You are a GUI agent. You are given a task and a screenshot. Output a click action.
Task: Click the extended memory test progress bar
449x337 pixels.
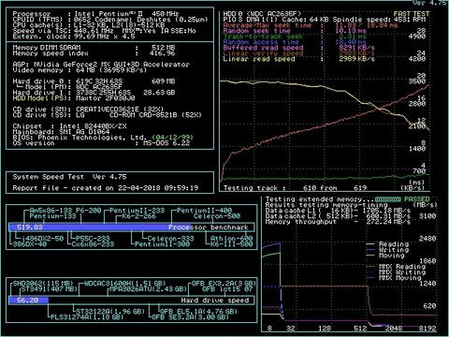click(x=387, y=199)
